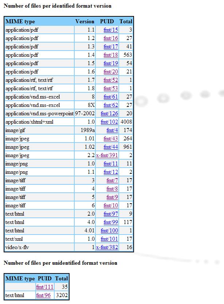Follow the fmt/101 xml link

click(x=109, y=239)
